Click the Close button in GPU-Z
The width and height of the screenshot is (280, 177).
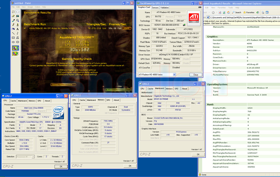point(196,75)
